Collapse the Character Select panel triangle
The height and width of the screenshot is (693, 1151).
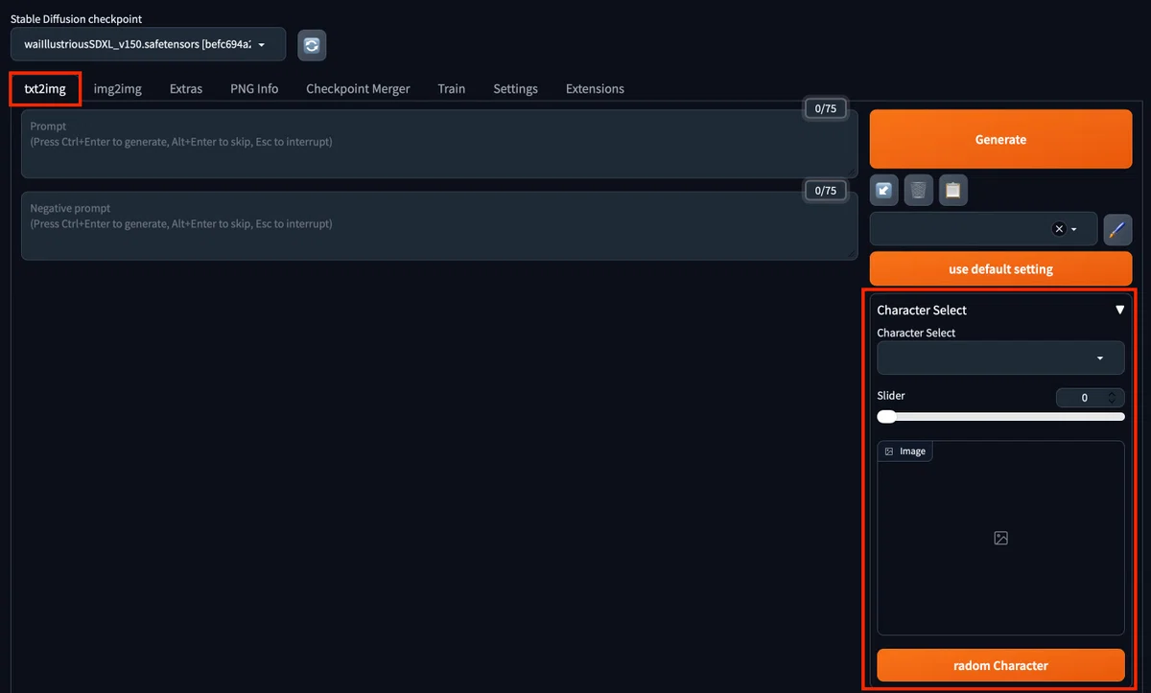coord(1119,310)
